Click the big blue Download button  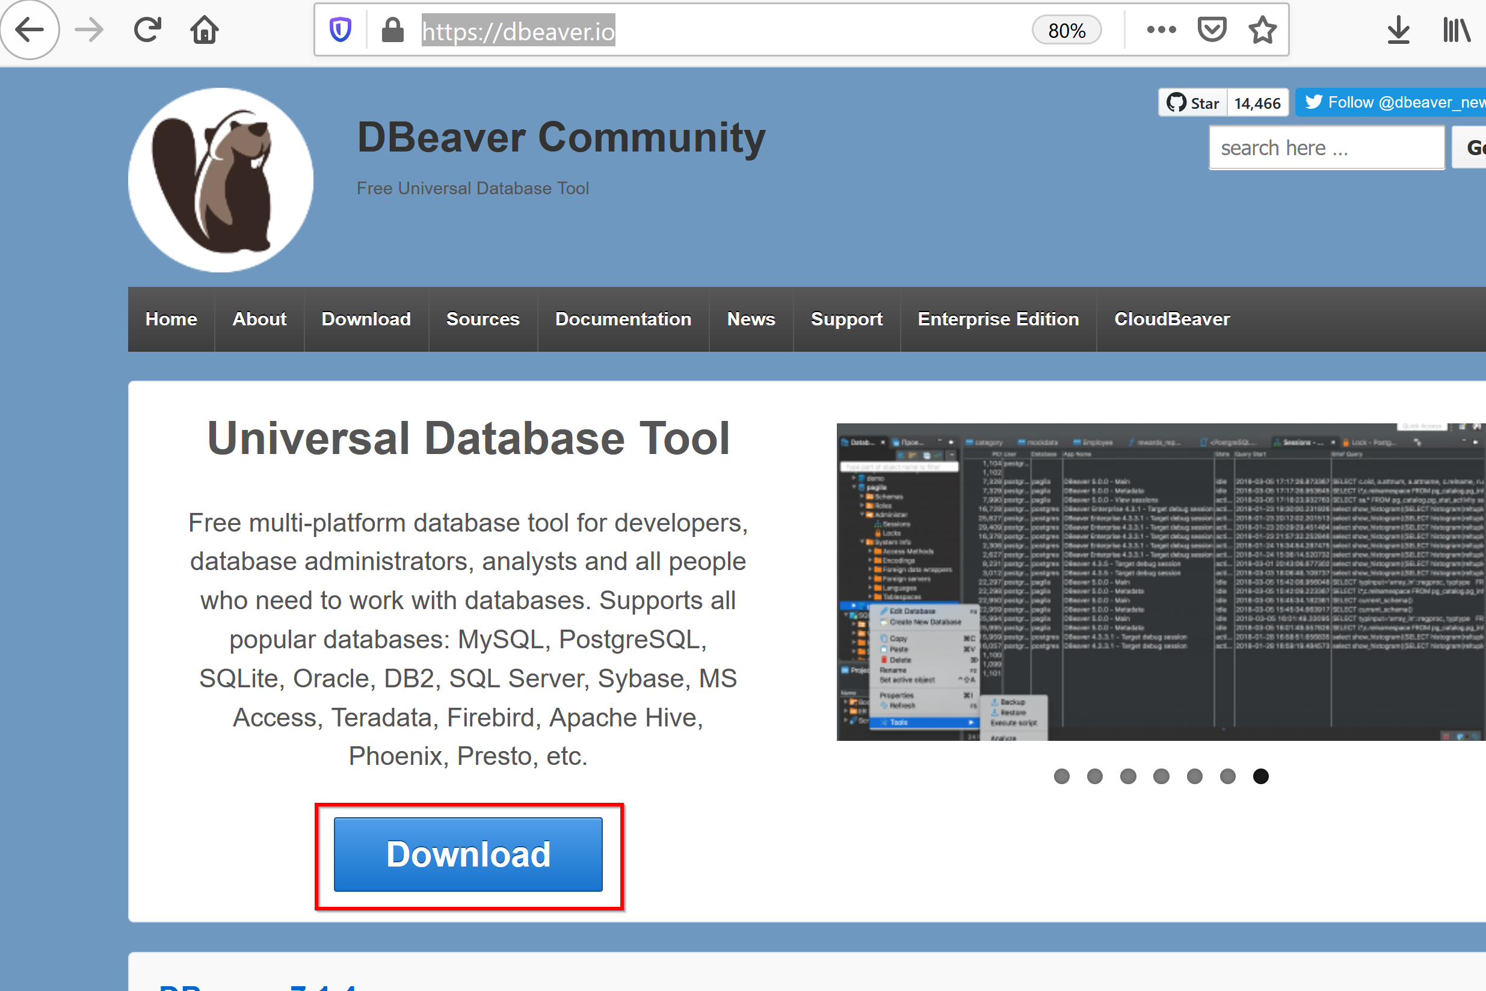(468, 854)
